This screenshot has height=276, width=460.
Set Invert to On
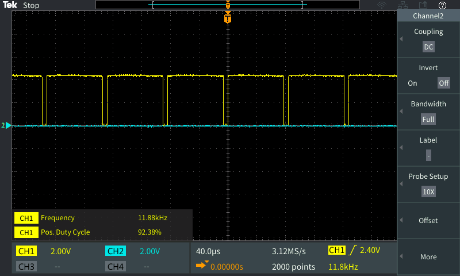(412, 83)
